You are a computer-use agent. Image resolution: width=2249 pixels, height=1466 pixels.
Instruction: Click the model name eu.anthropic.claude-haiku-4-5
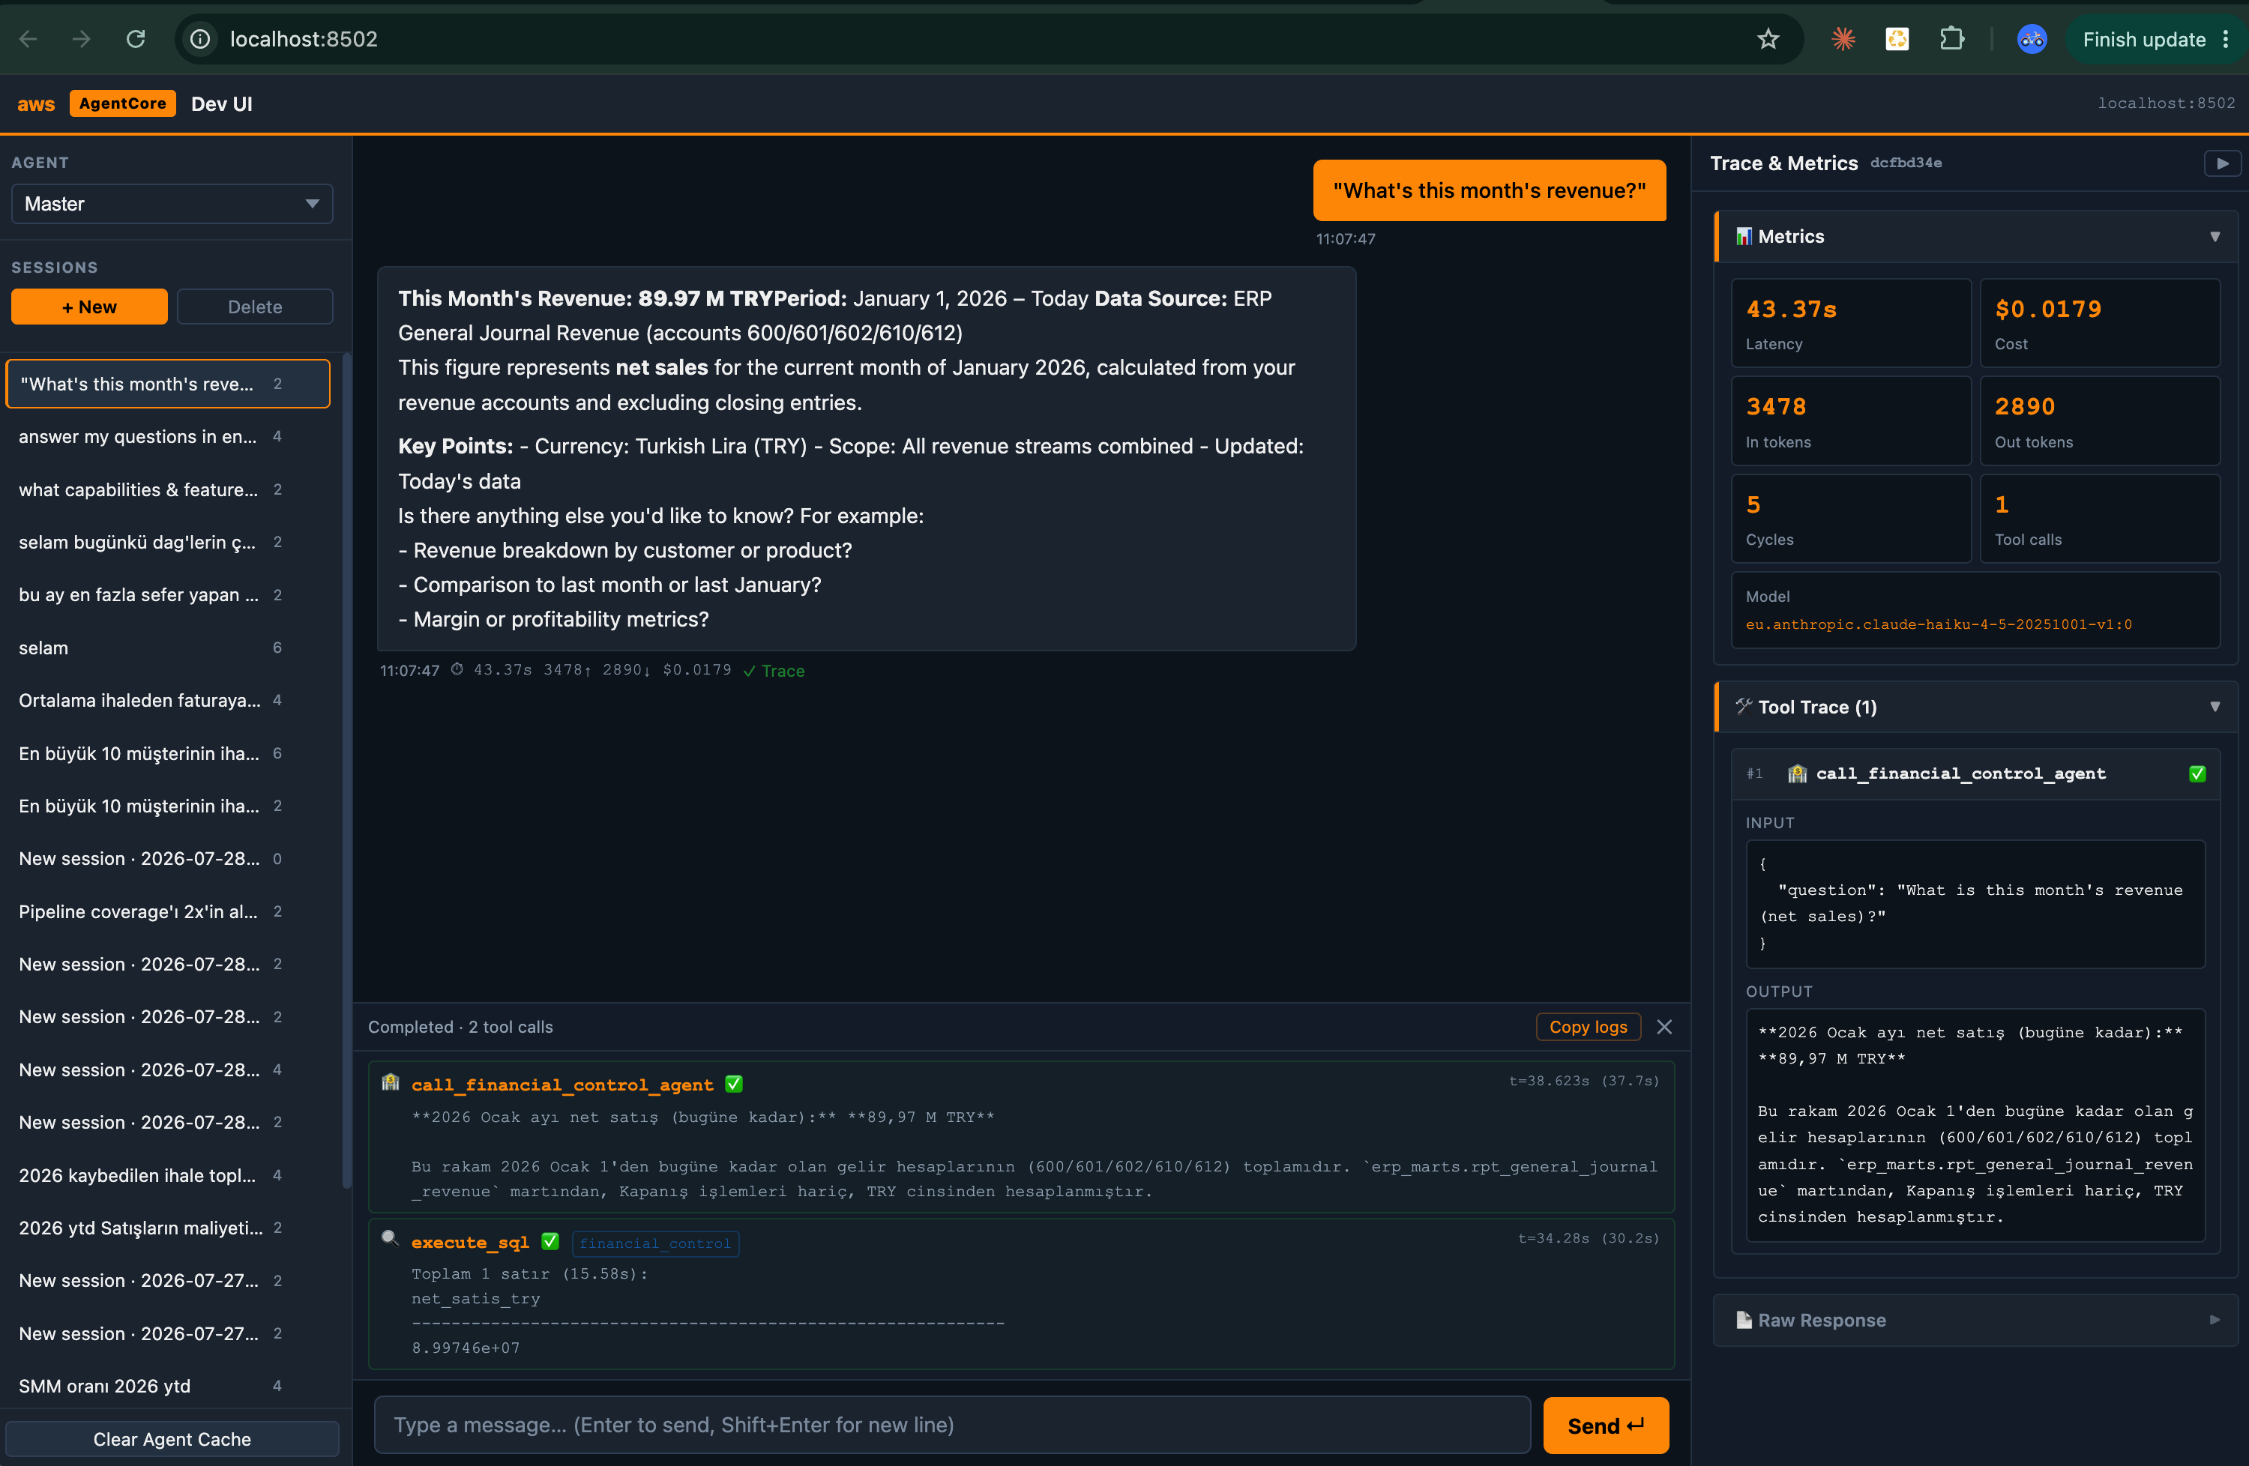point(1938,624)
